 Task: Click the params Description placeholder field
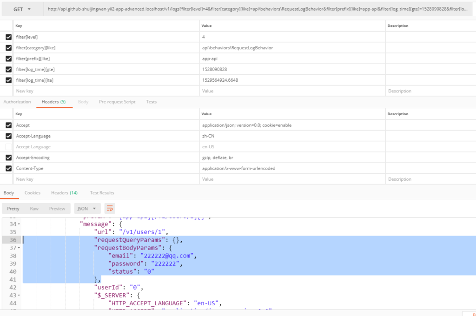[431, 91]
